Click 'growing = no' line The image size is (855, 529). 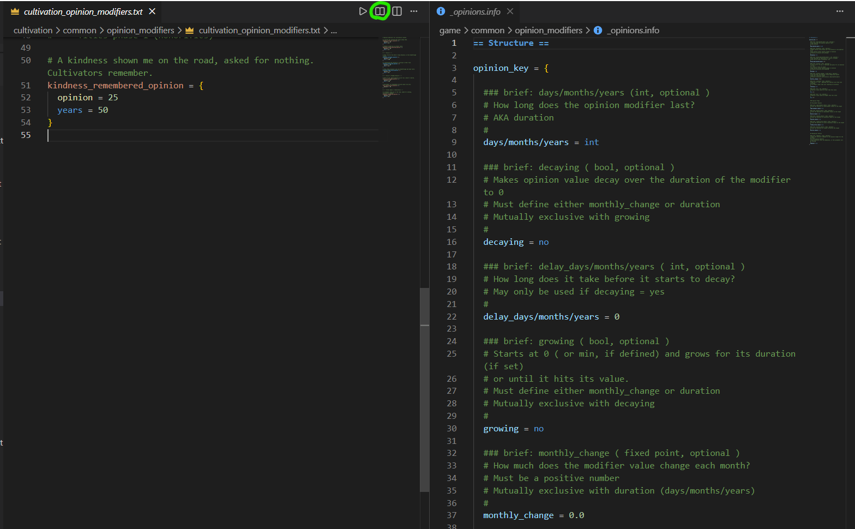(x=513, y=429)
